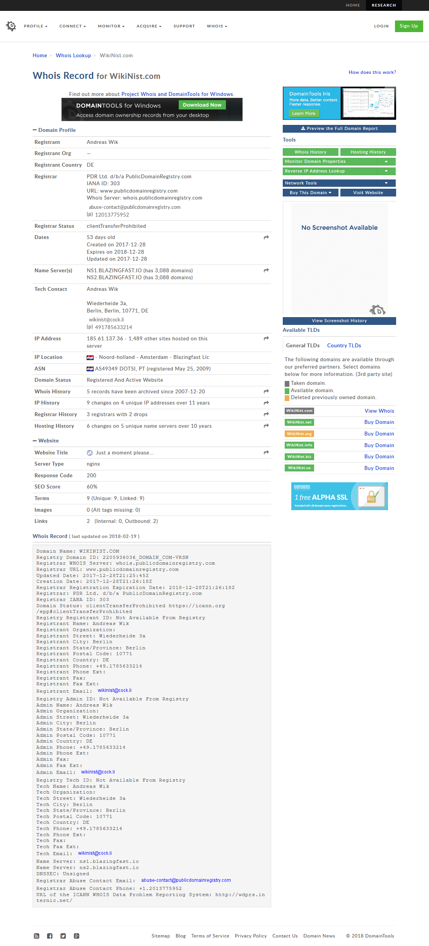Open the Twitter icon in footer
Screen dimensions: 429x946
click(63, 936)
